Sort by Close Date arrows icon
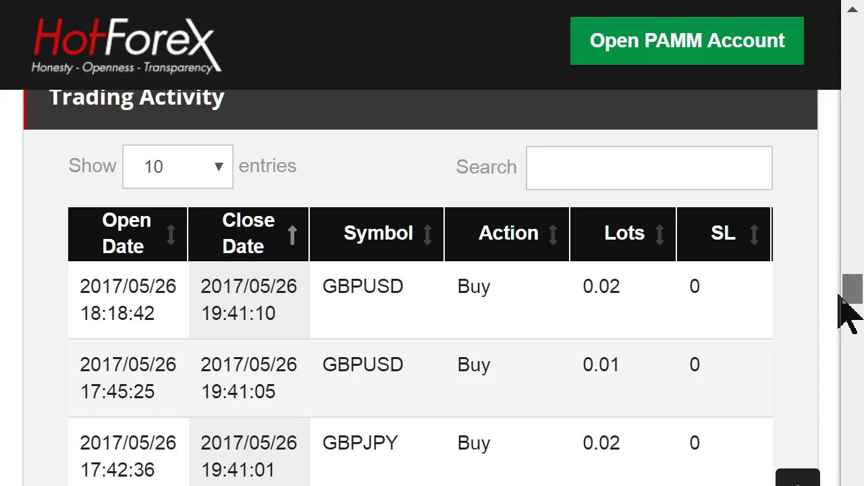Image resolution: width=864 pixels, height=486 pixels. [x=292, y=234]
